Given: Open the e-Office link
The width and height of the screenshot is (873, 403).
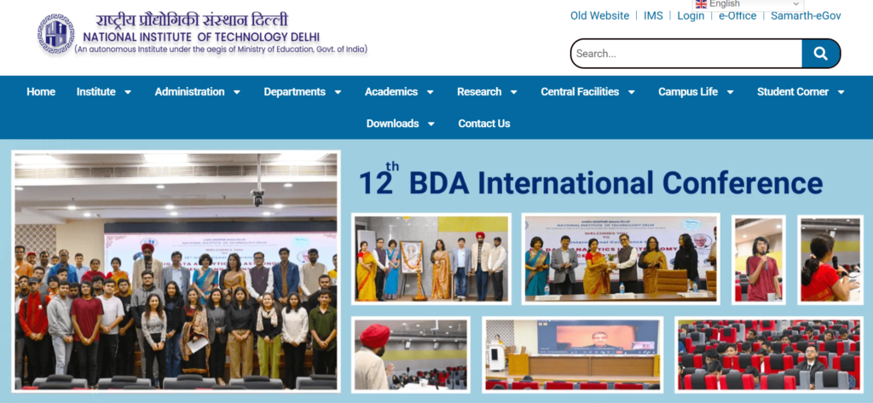Looking at the screenshot, I should (737, 15).
